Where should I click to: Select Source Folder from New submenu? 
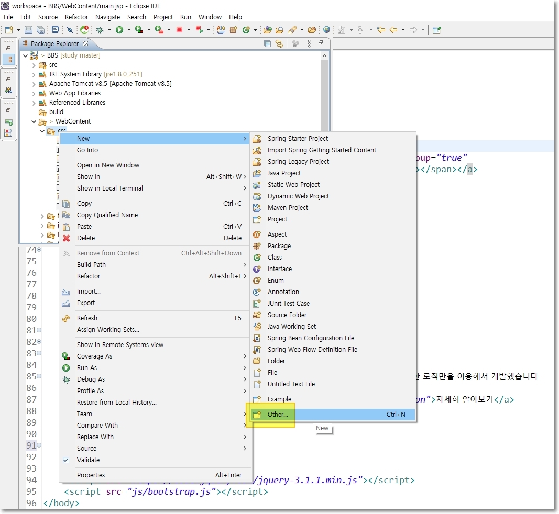pos(333,315)
